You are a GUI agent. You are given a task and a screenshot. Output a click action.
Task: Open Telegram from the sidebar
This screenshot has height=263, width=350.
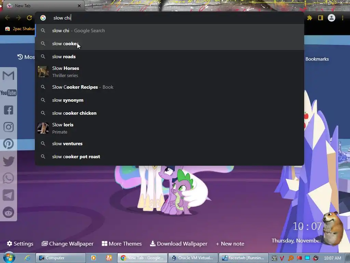coord(9,195)
